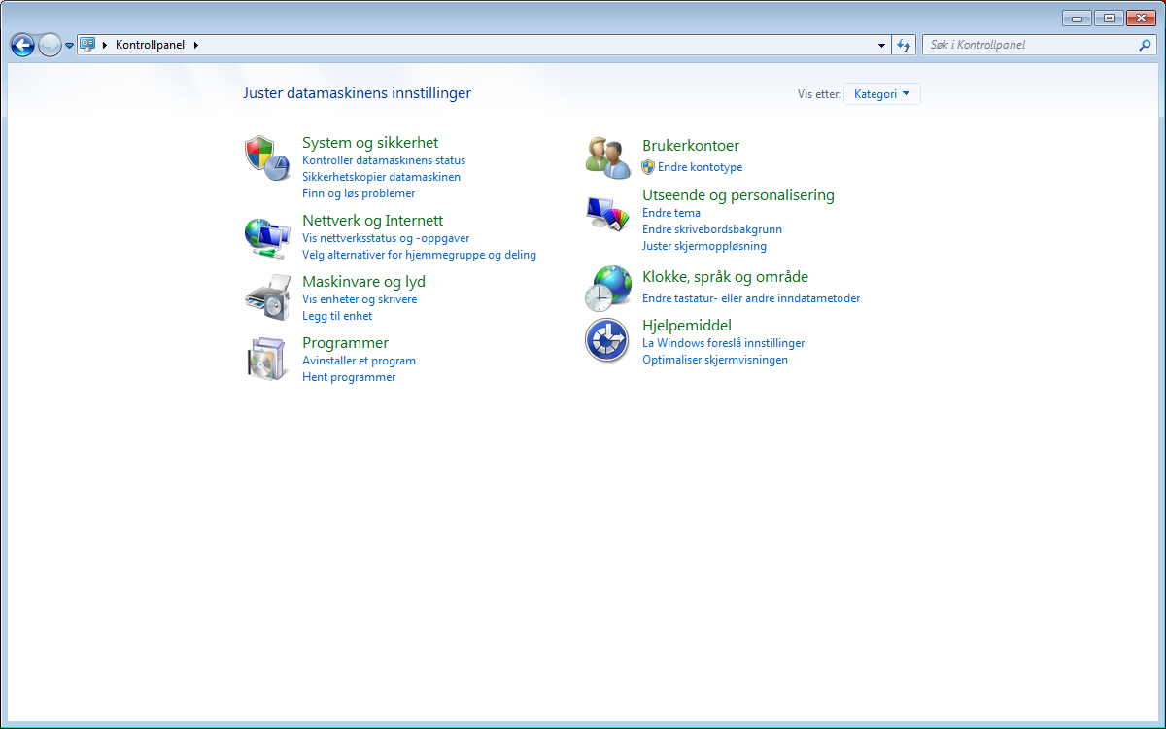Click Vis enheter og skrivere
The width and height of the screenshot is (1166, 729).
pos(360,299)
